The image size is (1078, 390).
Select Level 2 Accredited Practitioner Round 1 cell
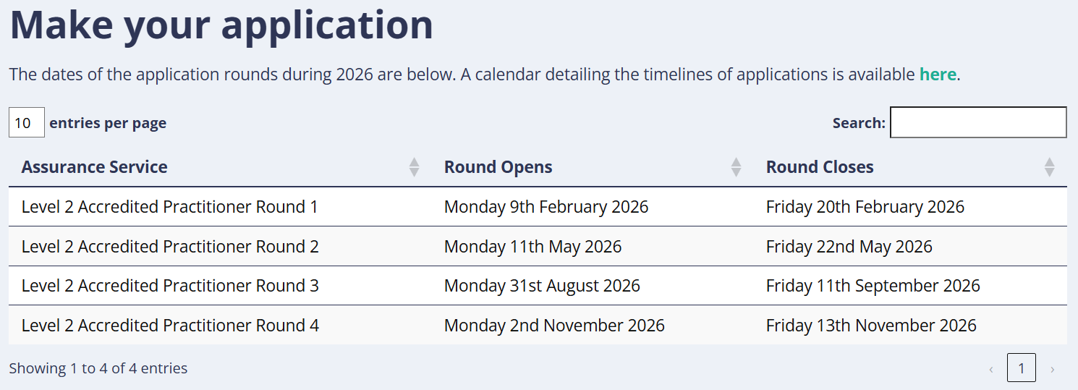170,207
